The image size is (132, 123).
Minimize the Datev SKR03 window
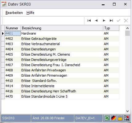coord(103,4)
